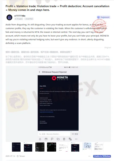
Task: Show the Original text version
Action: 107,48
